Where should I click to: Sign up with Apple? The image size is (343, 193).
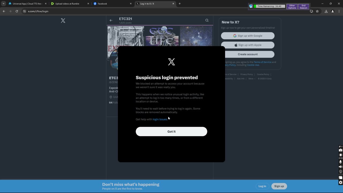(x=248, y=45)
